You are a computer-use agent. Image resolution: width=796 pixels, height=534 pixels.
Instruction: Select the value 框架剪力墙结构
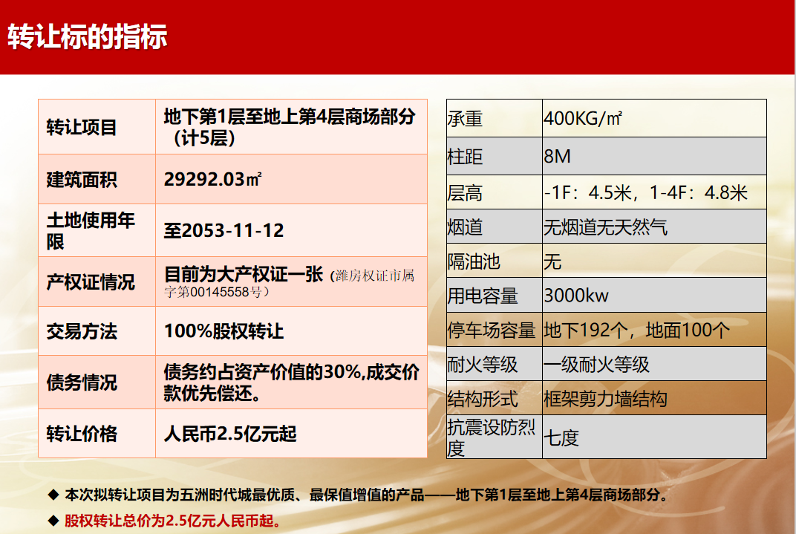(x=605, y=399)
